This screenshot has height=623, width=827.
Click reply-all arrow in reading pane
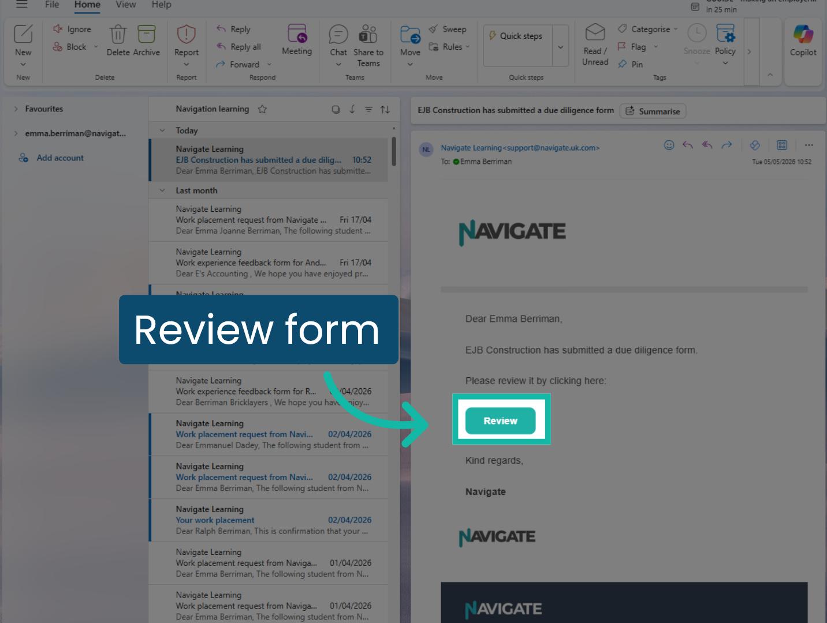click(707, 145)
